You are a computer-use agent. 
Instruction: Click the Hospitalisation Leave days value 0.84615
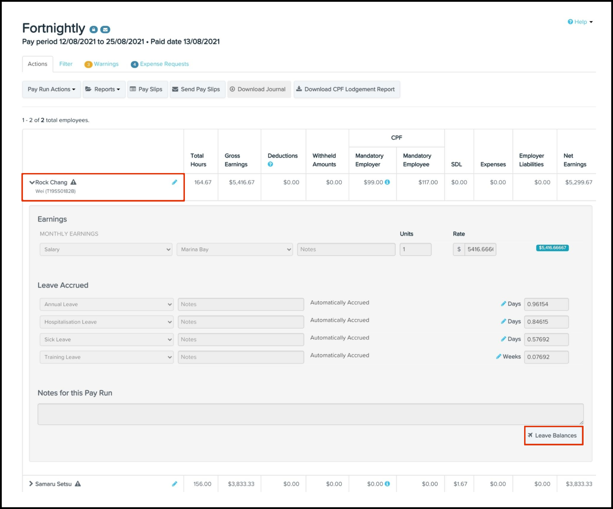click(x=546, y=322)
